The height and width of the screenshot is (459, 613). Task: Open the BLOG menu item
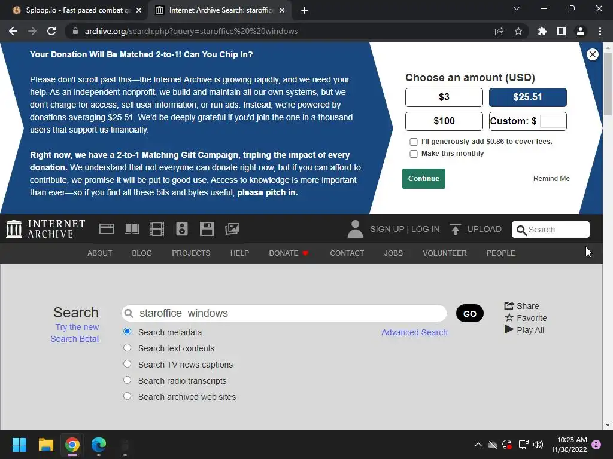(142, 253)
